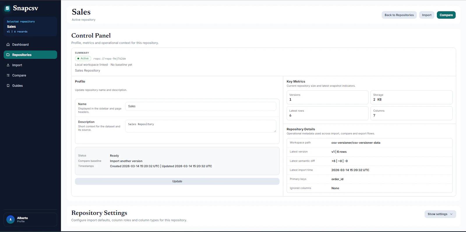The width and height of the screenshot is (466, 232).
Task: Select the Selected repository Sales card
Action: 30,26
